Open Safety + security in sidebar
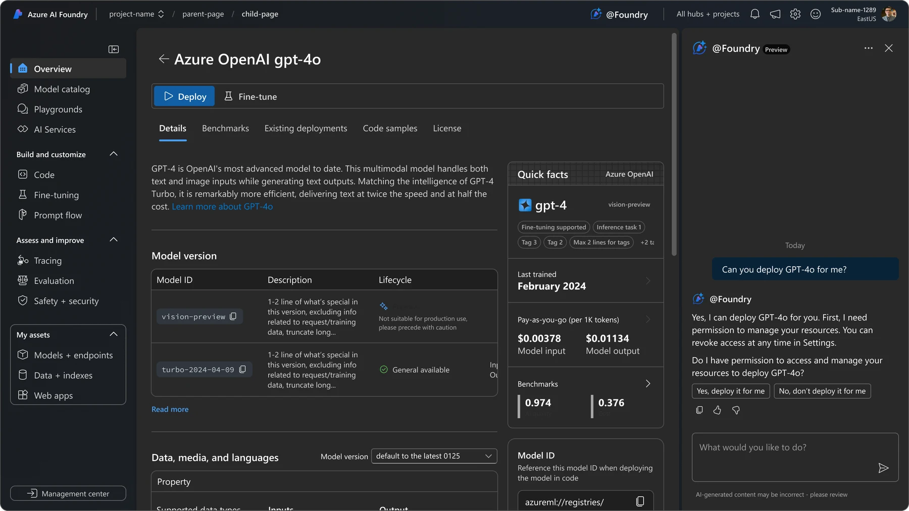909x511 pixels. click(x=68, y=301)
